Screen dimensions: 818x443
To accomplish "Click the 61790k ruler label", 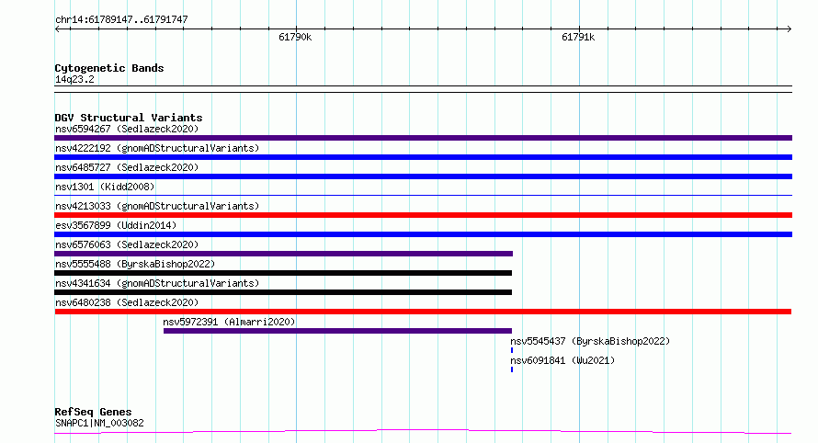I will pos(295,37).
